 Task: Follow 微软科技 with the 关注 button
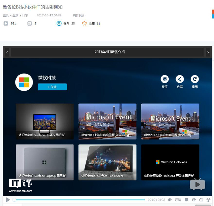pos(52,87)
